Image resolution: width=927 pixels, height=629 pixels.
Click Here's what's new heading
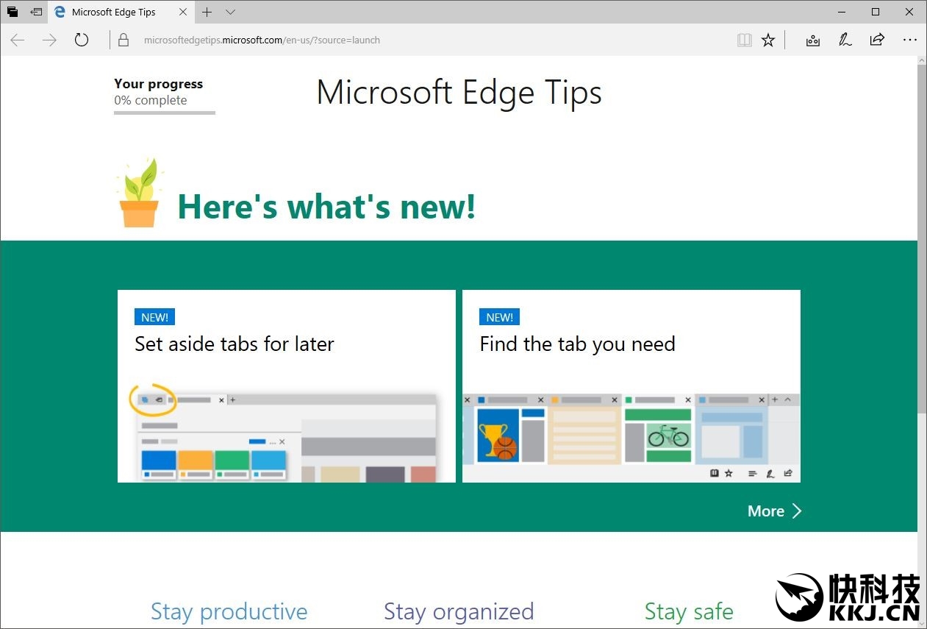click(x=326, y=207)
